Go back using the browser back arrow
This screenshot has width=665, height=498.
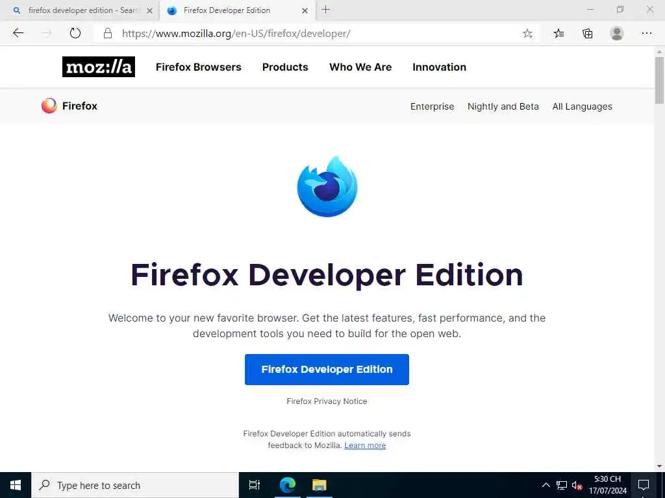coord(18,33)
